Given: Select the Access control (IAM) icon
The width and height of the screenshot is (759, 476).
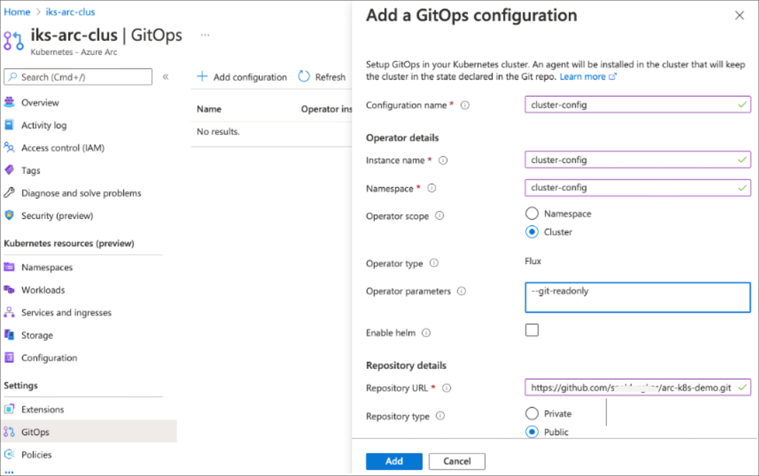Looking at the screenshot, I should pyautogui.click(x=9, y=148).
